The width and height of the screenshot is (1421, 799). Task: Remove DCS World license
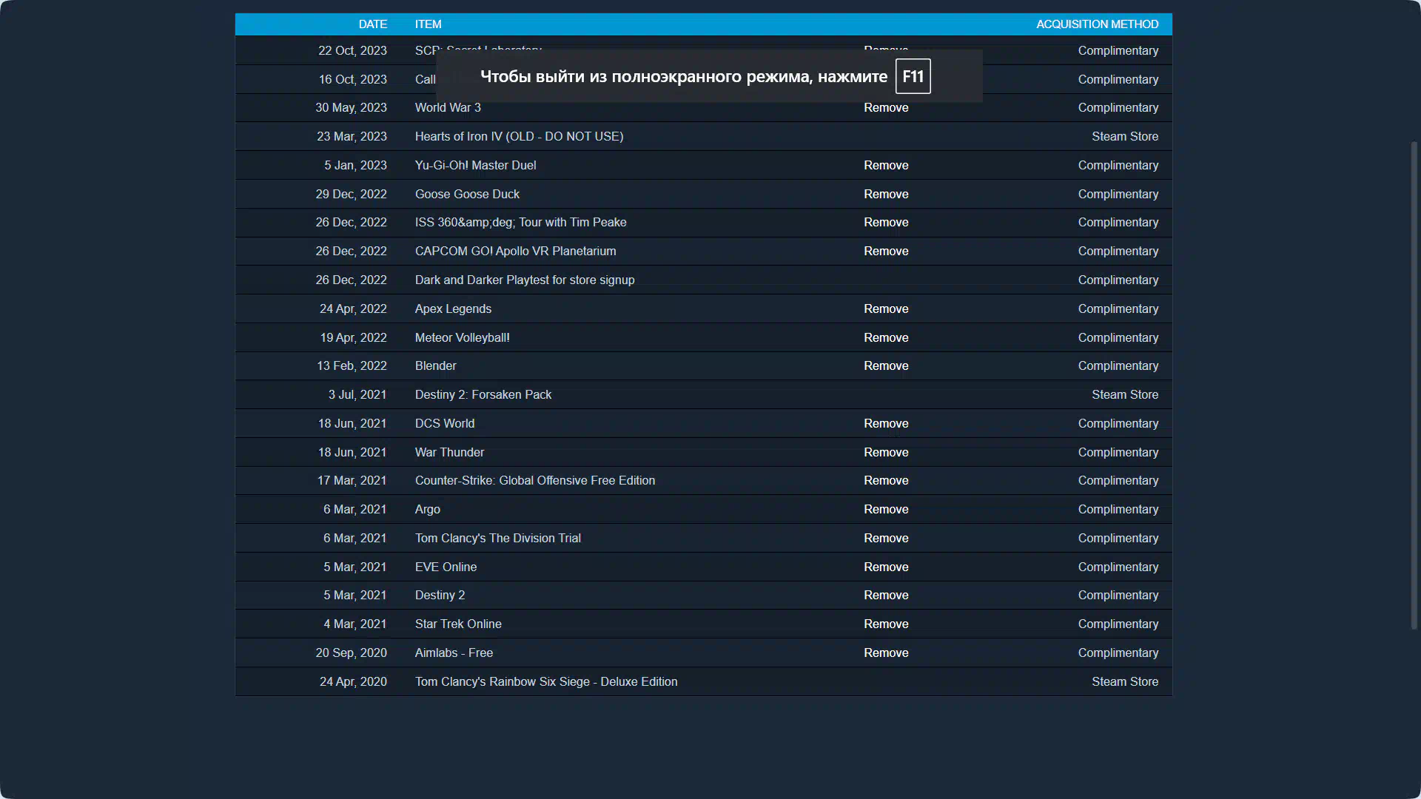886,424
